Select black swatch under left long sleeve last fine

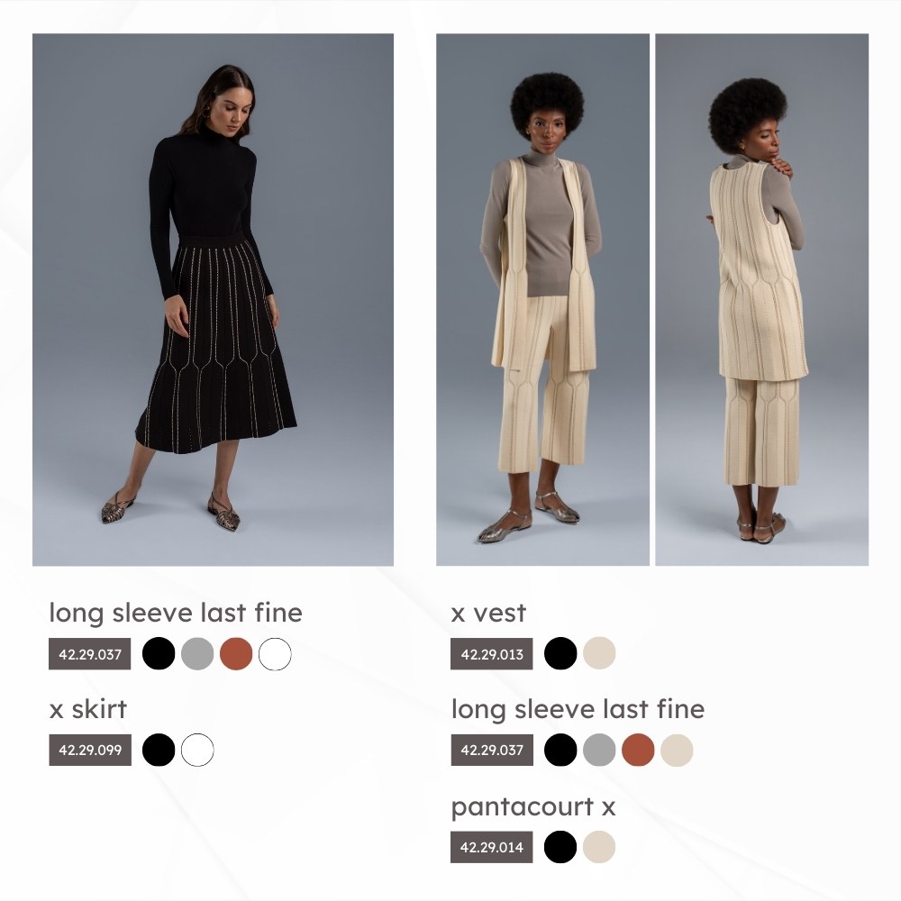pos(159,654)
